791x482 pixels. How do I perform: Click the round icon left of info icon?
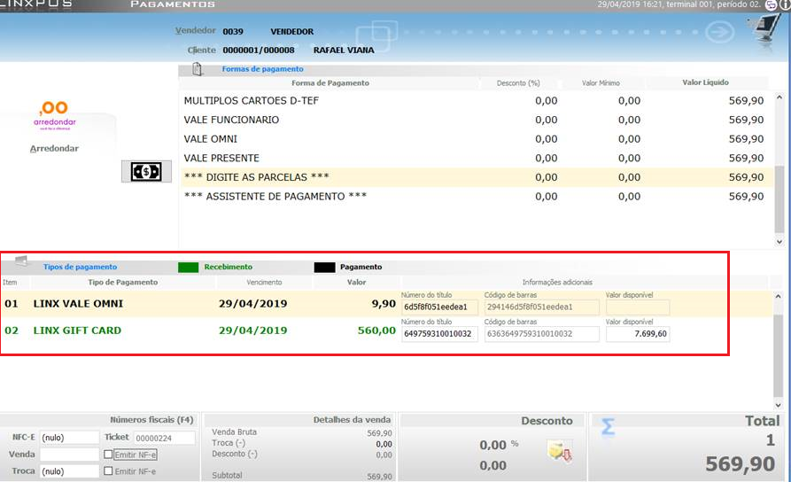(x=772, y=5)
